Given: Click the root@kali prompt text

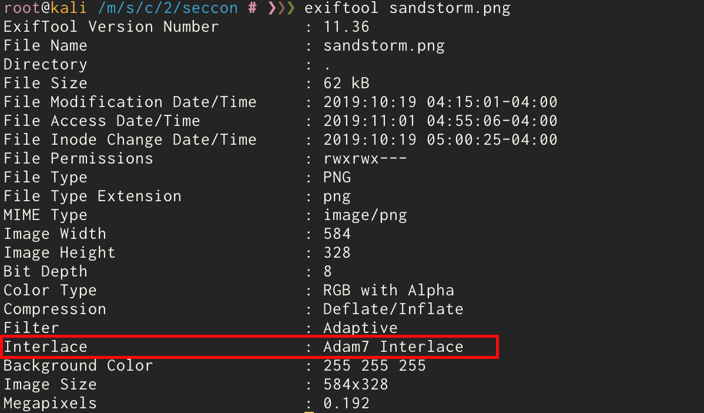Looking at the screenshot, I should 45,8.
